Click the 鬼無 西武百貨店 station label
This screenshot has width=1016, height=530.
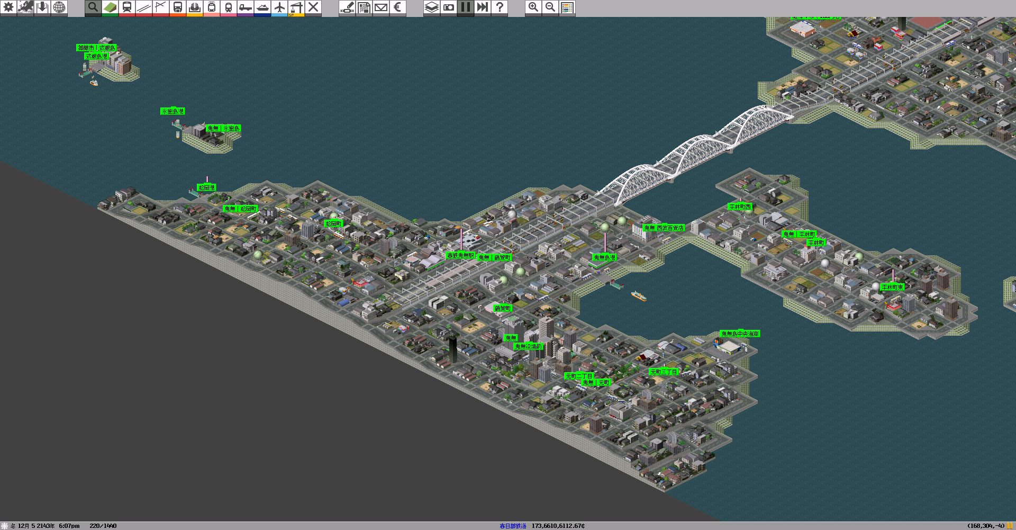click(664, 228)
